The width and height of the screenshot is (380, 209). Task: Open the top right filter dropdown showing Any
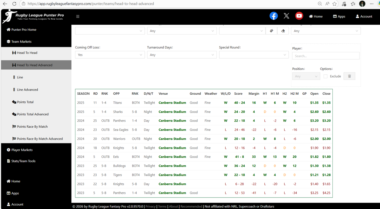[x=326, y=31]
